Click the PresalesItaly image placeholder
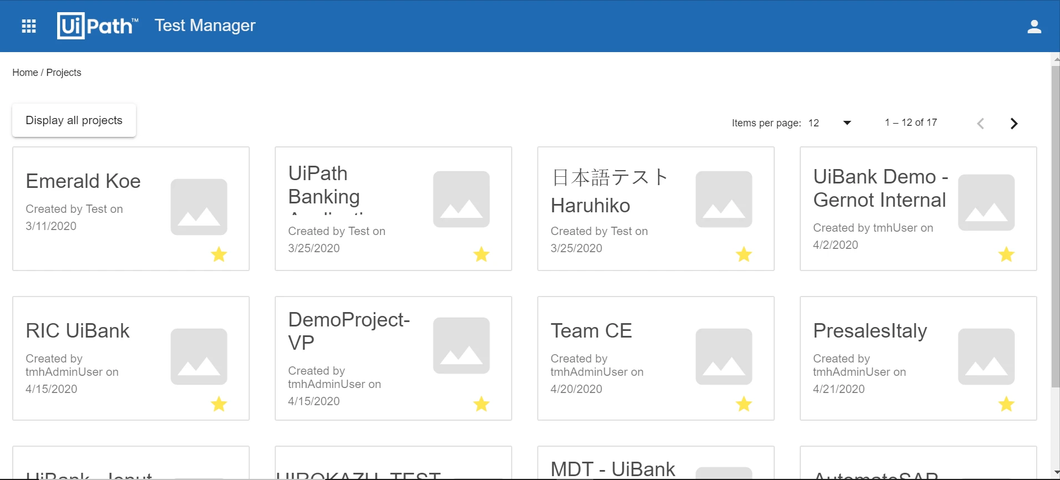The width and height of the screenshot is (1060, 480). click(x=986, y=356)
